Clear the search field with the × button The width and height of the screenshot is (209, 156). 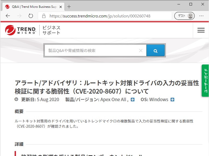click(141, 50)
